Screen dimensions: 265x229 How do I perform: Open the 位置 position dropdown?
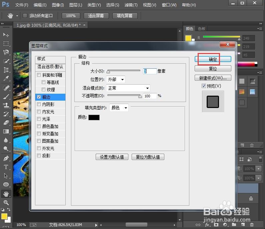tap(116, 79)
